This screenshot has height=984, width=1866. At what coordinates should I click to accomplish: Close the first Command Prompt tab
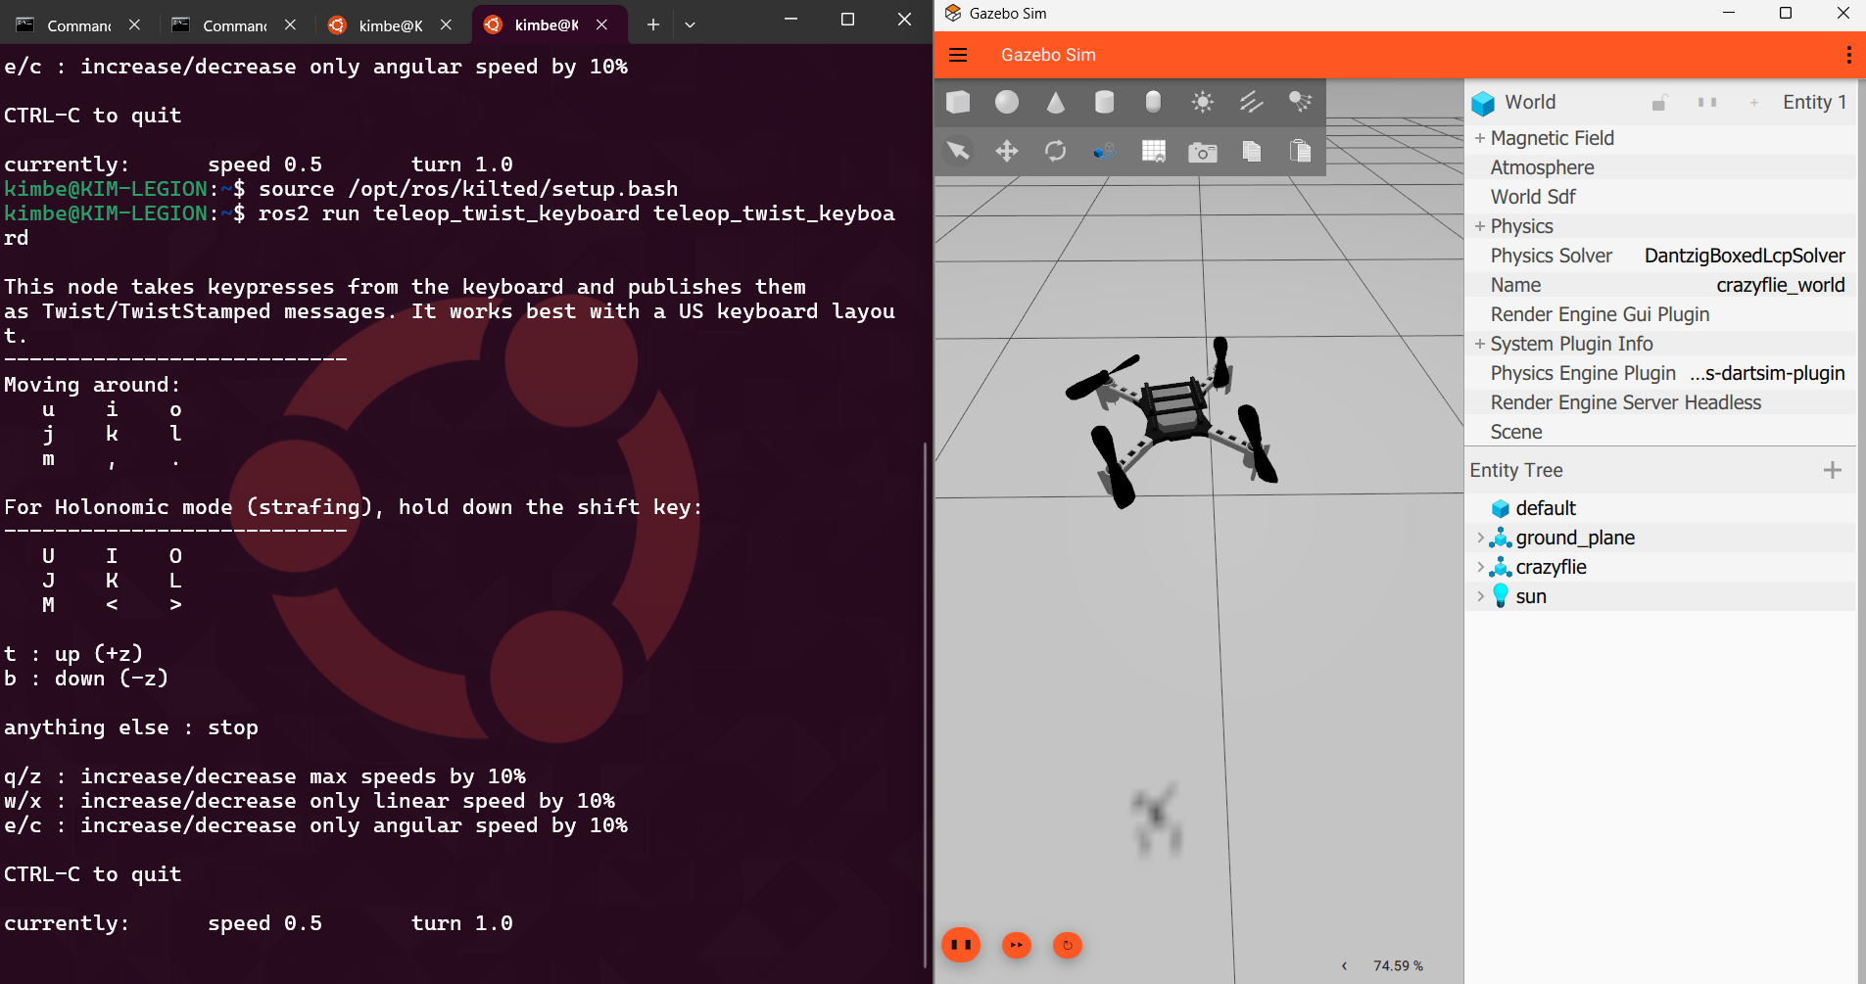coord(134,25)
